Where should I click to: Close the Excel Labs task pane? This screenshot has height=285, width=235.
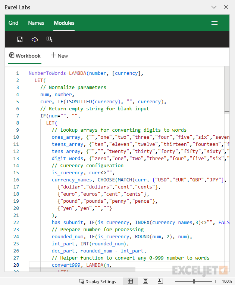pos(226,7)
